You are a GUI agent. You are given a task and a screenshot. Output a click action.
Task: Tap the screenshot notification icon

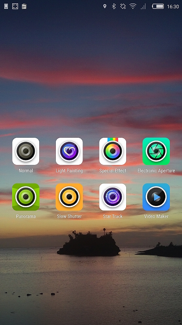[15, 6]
